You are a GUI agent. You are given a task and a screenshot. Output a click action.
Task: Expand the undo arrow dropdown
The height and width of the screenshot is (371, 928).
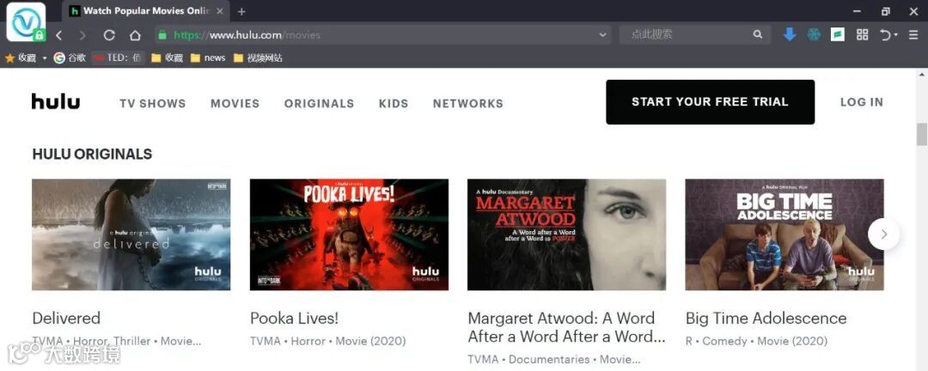pos(896,35)
